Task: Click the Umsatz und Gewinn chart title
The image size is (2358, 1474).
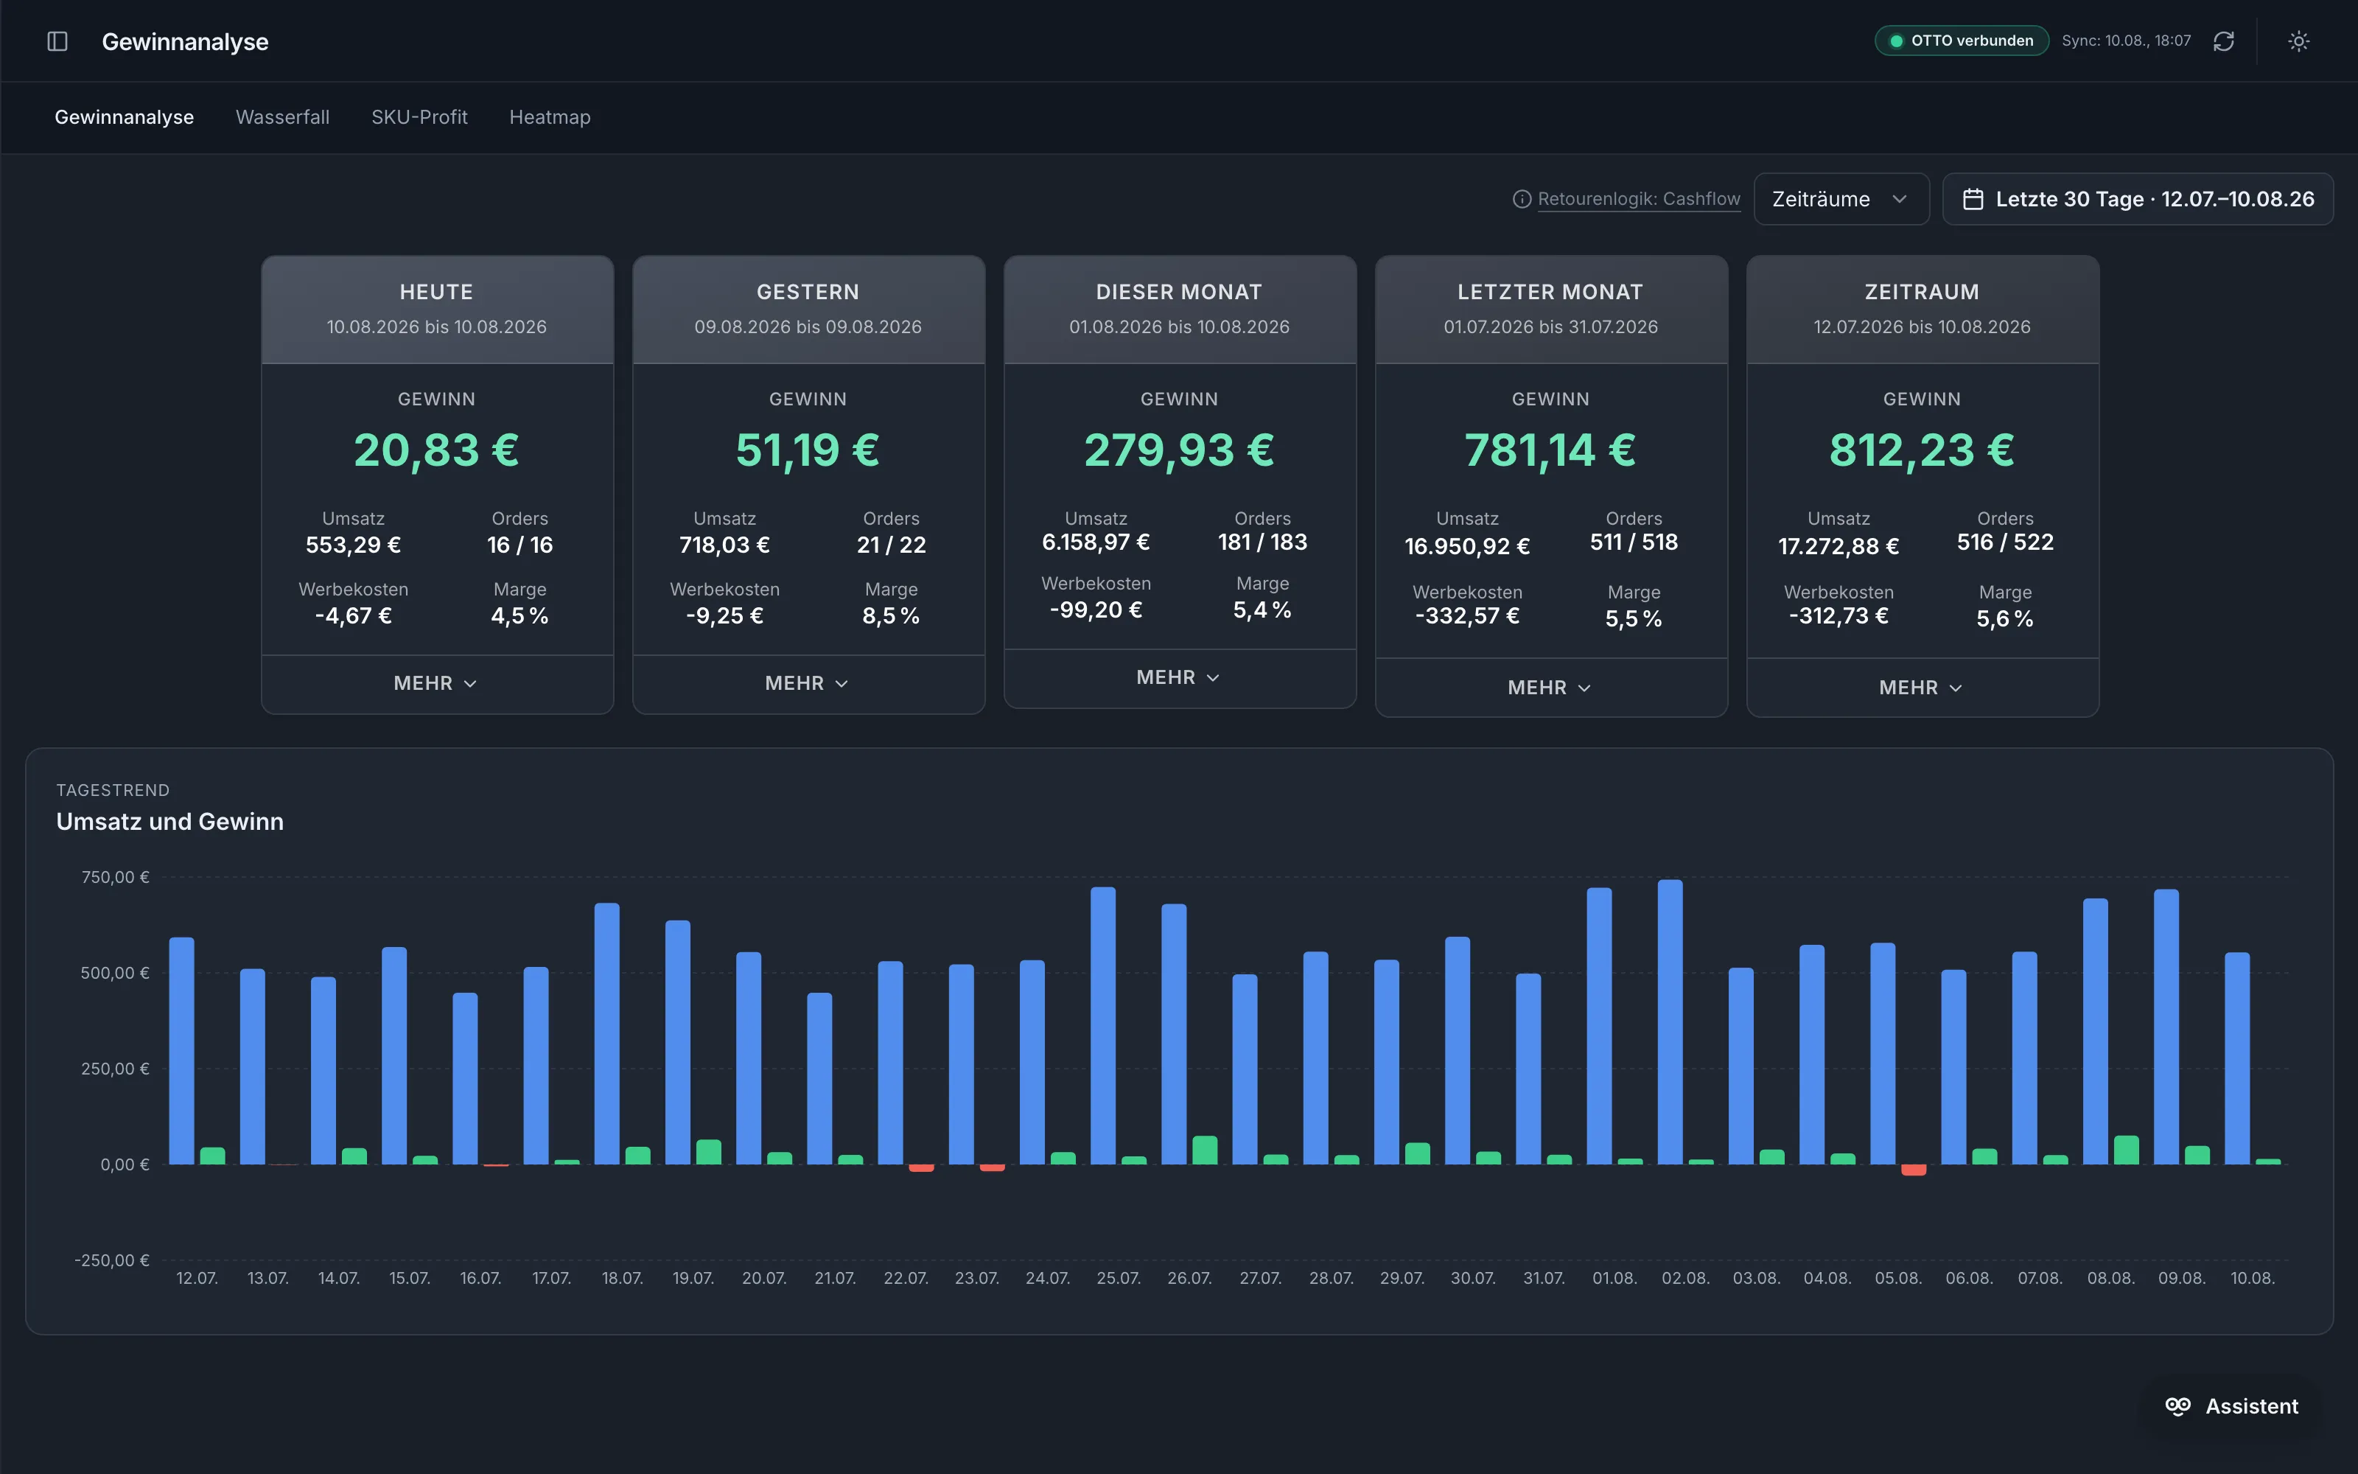Action: point(170,822)
